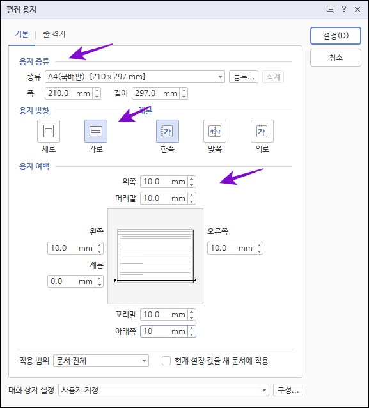This screenshot has width=369, height=408.
Task: Decrease 머리말 margin with down stepper
Action: point(192,201)
